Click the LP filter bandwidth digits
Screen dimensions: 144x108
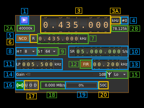click(x=37, y=64)
